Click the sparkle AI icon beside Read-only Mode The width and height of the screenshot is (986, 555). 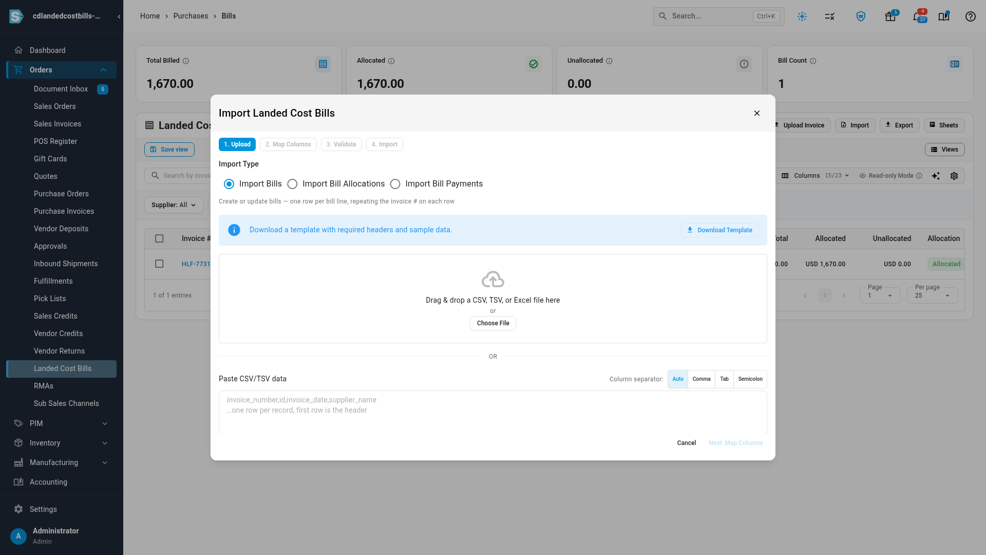(x=936, y=176)
